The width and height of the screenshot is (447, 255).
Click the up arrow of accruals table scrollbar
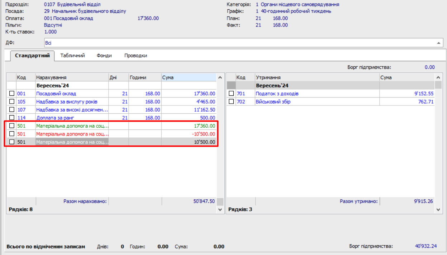(220, 77)
